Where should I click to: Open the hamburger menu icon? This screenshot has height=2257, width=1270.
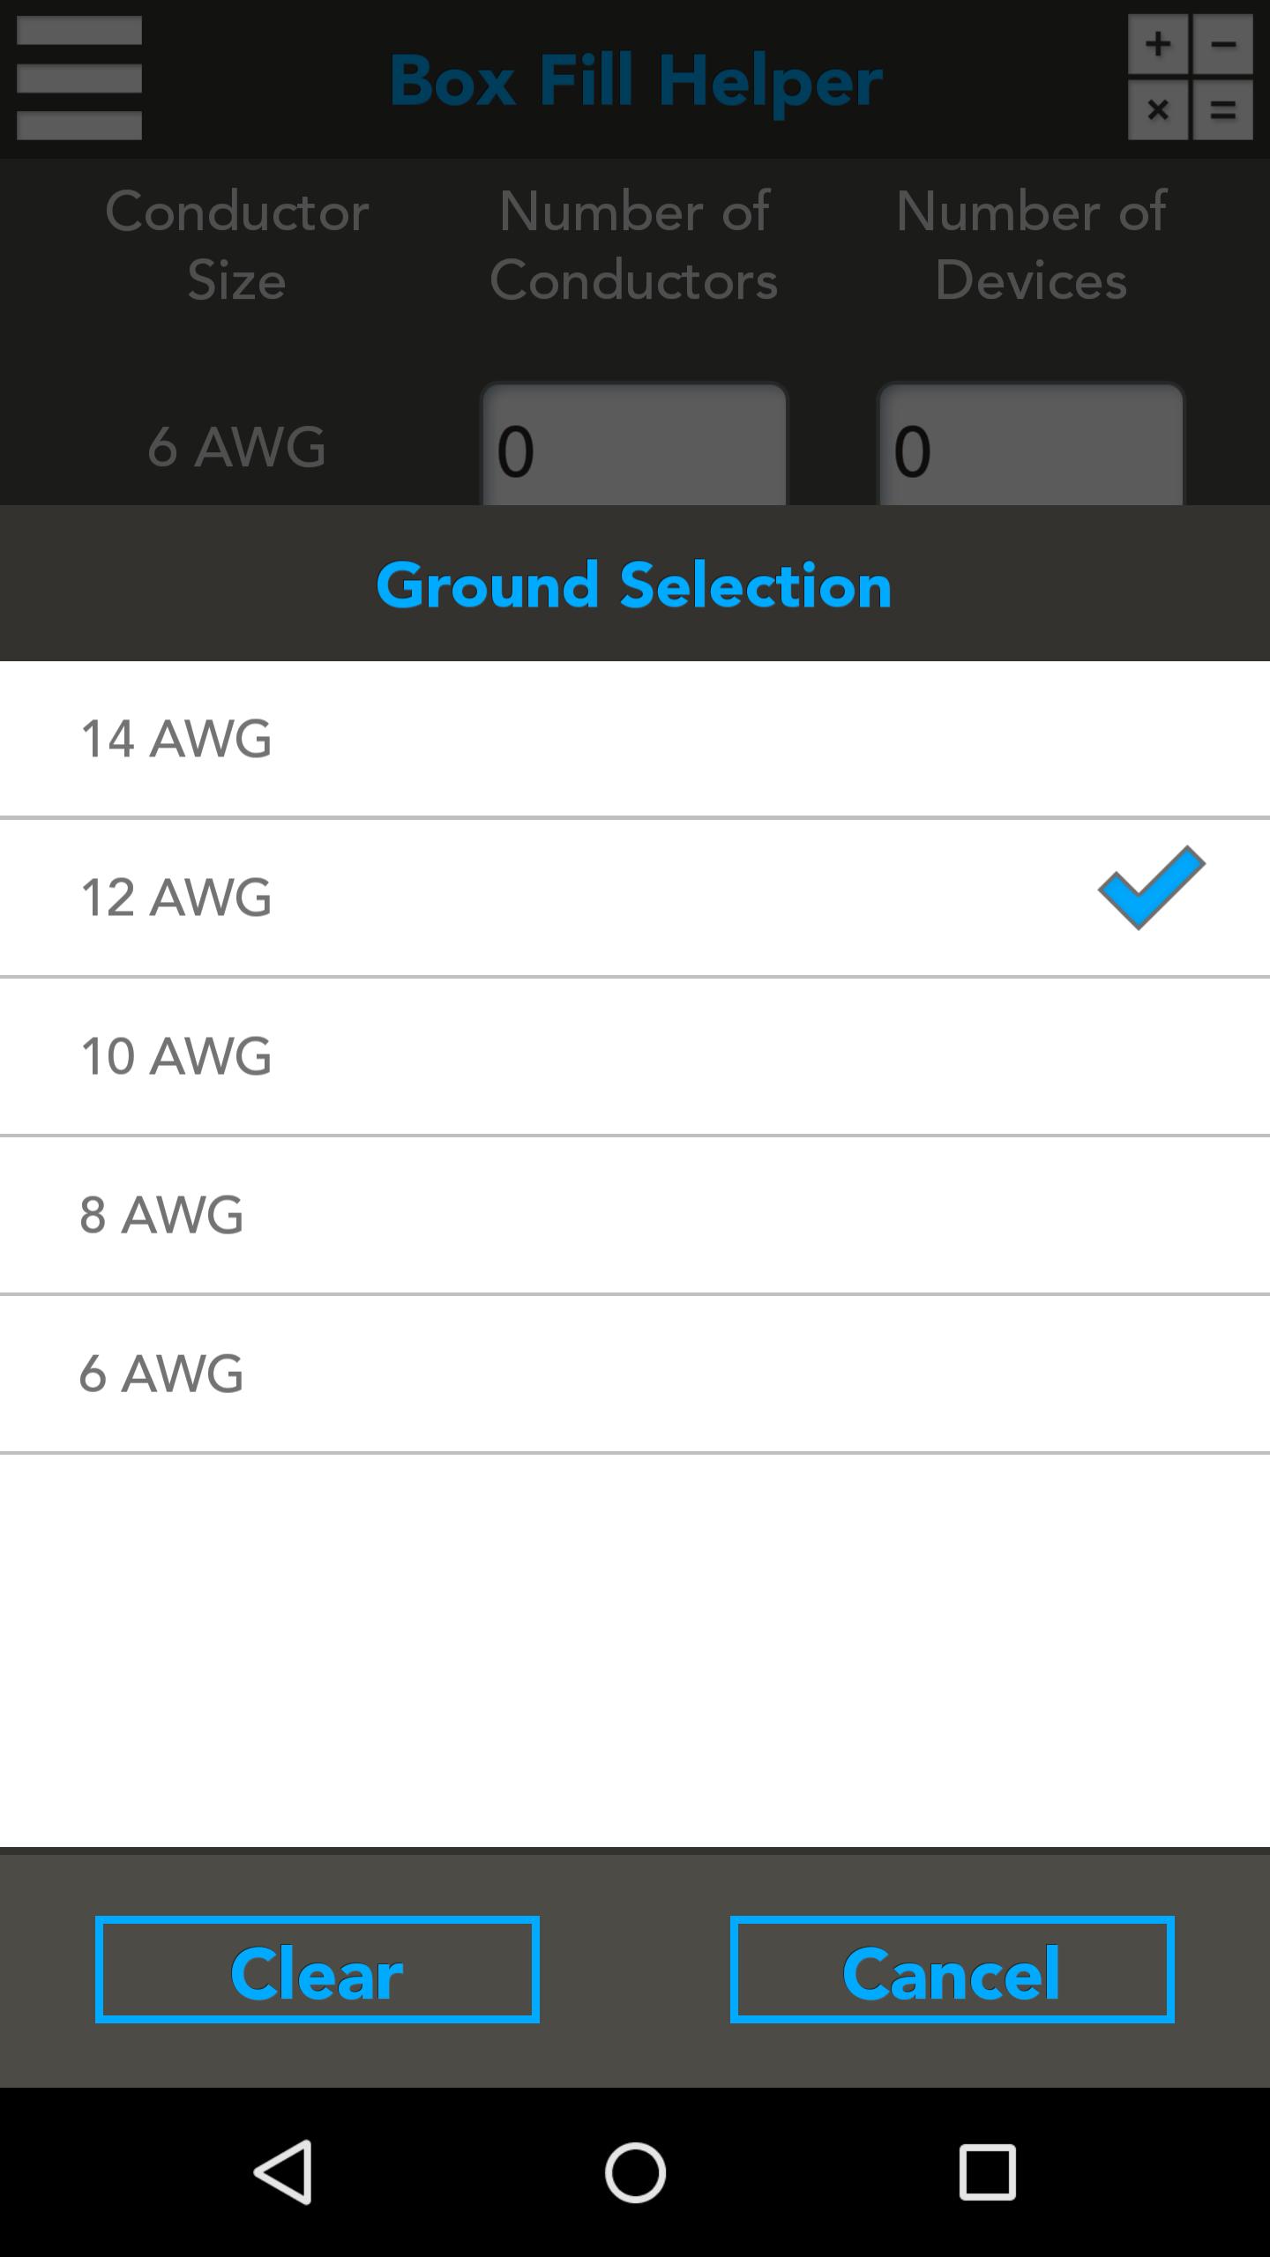(79, 78)
